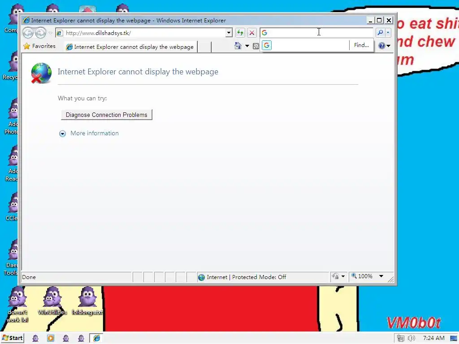Click the 7:24 AM clock
Image resolution: width=459 pixels, height=344 pixels.
click(x=433, y=338)
